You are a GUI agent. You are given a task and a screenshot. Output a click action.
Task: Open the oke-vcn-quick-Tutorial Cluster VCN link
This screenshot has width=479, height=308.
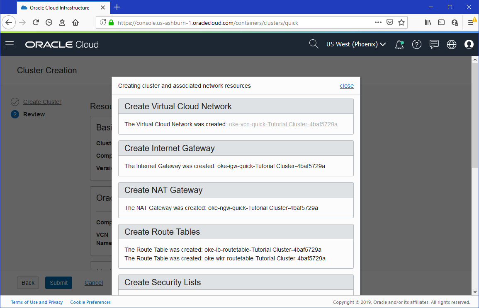click(283, 124)
